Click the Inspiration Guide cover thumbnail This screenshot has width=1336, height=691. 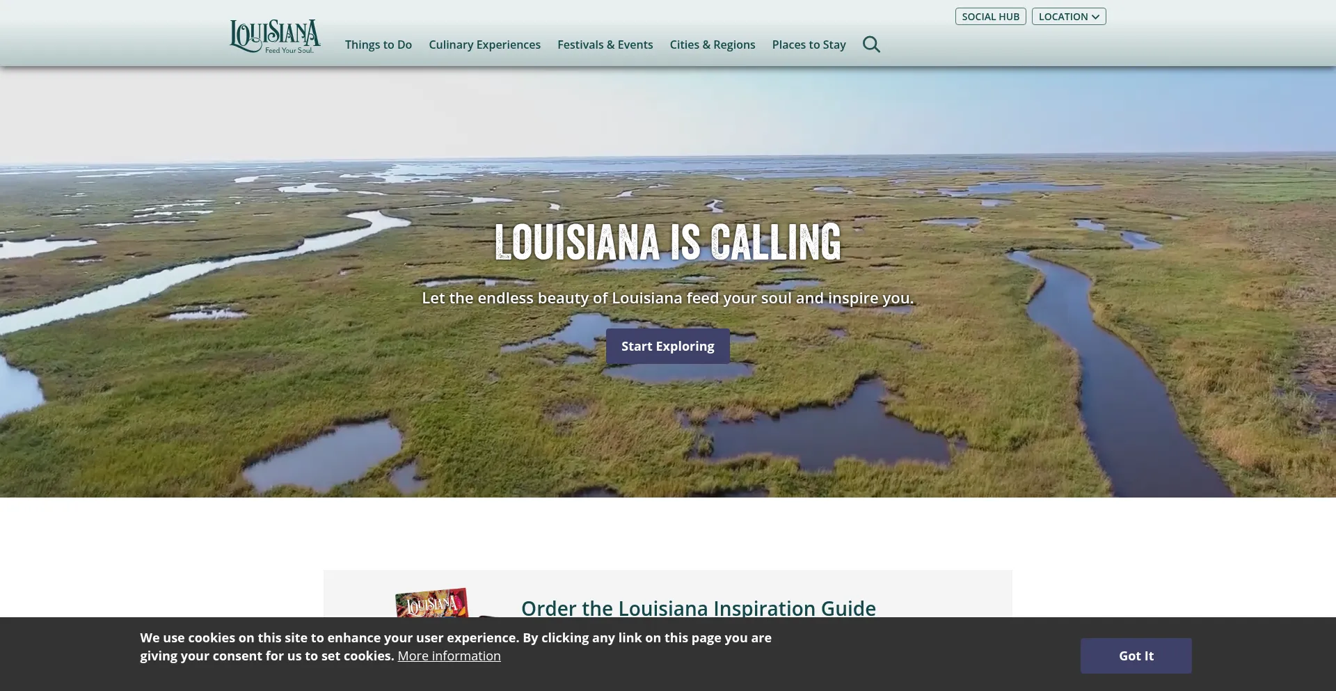tap(431, 603)
